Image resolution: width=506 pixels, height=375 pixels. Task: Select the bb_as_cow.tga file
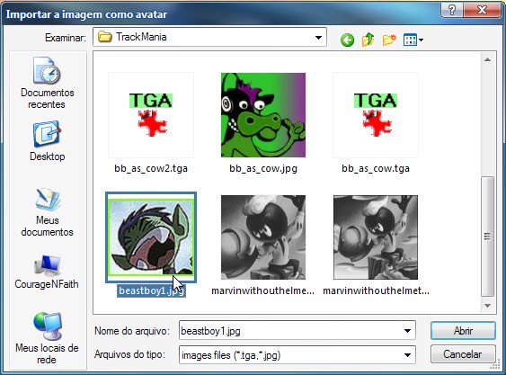pos(376,122)
